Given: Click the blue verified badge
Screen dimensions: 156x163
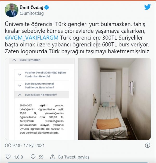Looking at the screenshot, I should (x=47, y=8).
